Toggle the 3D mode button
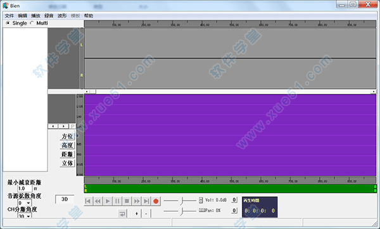The width and height of the screenshot is (380, 229). [65, 199]
